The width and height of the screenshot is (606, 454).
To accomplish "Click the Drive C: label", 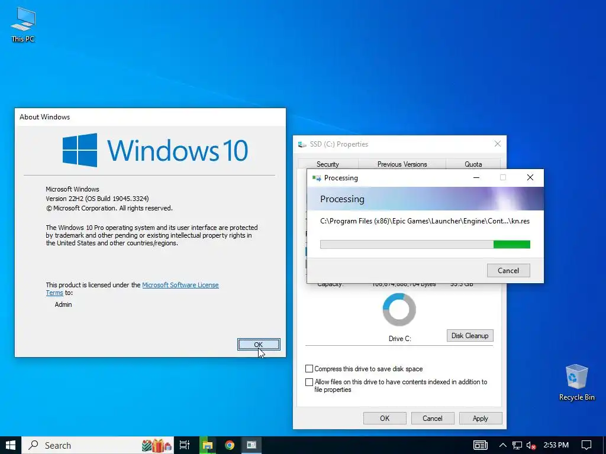I will [x=399, y=339].
